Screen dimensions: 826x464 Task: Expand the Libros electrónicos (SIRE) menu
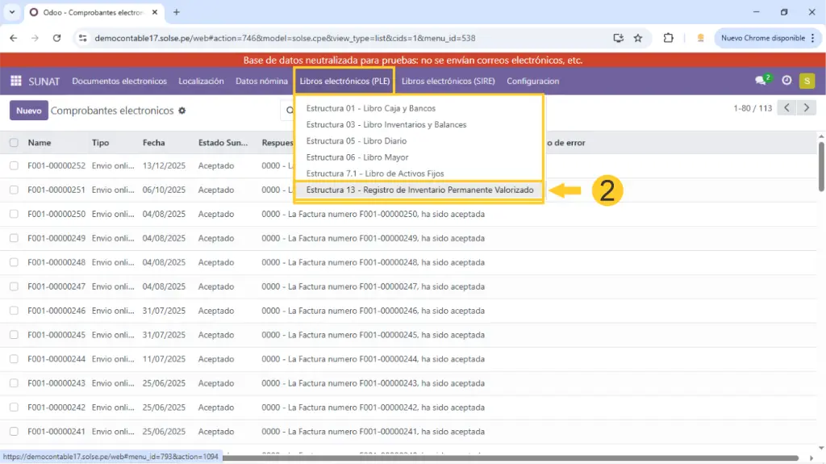click(x=448, y=81)
